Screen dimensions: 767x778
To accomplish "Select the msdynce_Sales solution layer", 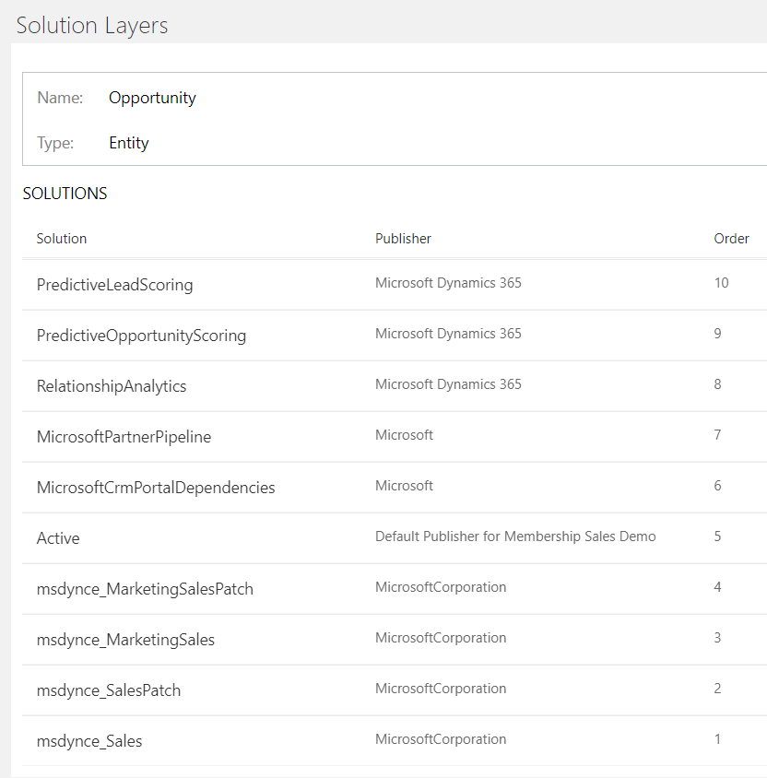I will (x=89, y=741).
